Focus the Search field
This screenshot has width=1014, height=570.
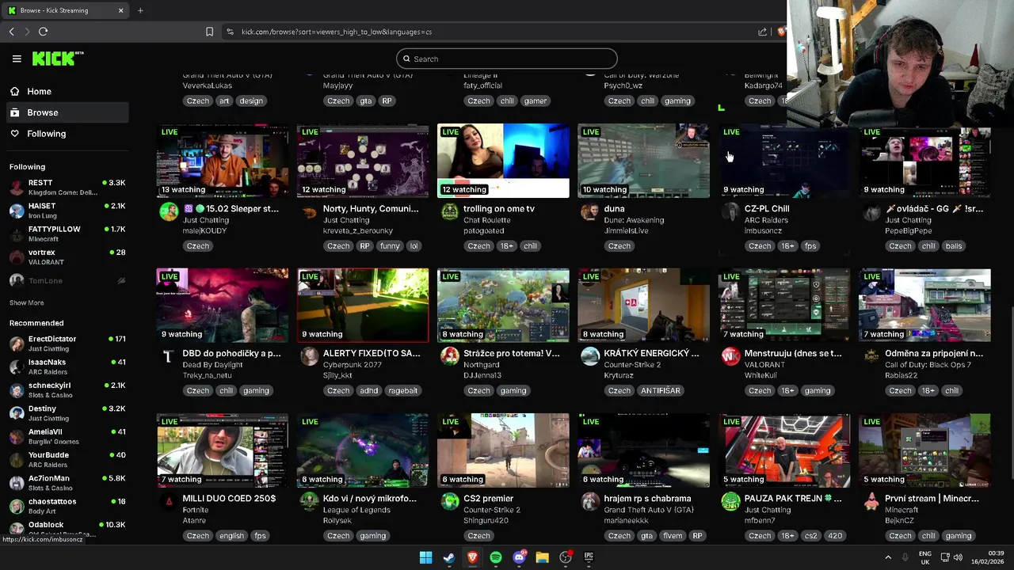click(507, 59)
